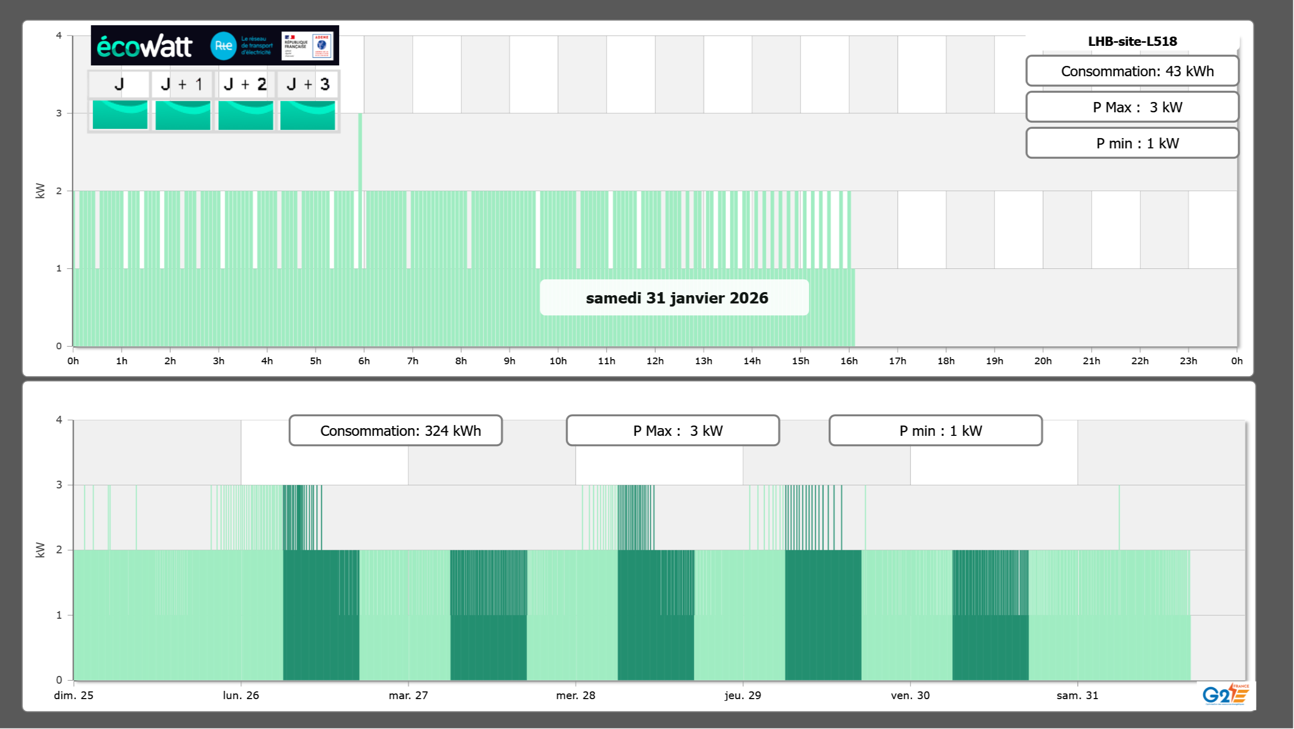Screen dimensions: 1294x729
Task: Click the weekly P min: 1 kW box
Action: (x=935, y=430)
